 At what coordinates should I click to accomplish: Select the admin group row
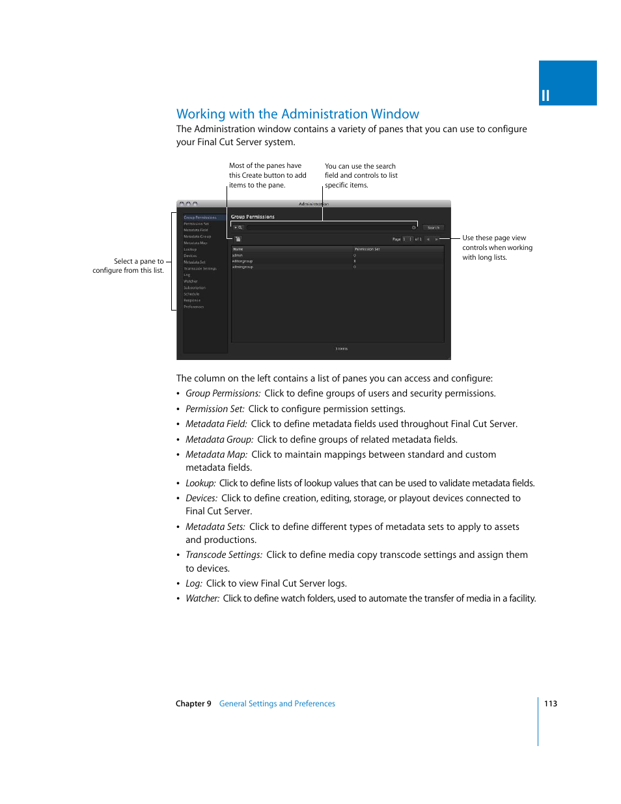[x=338, y=255]
